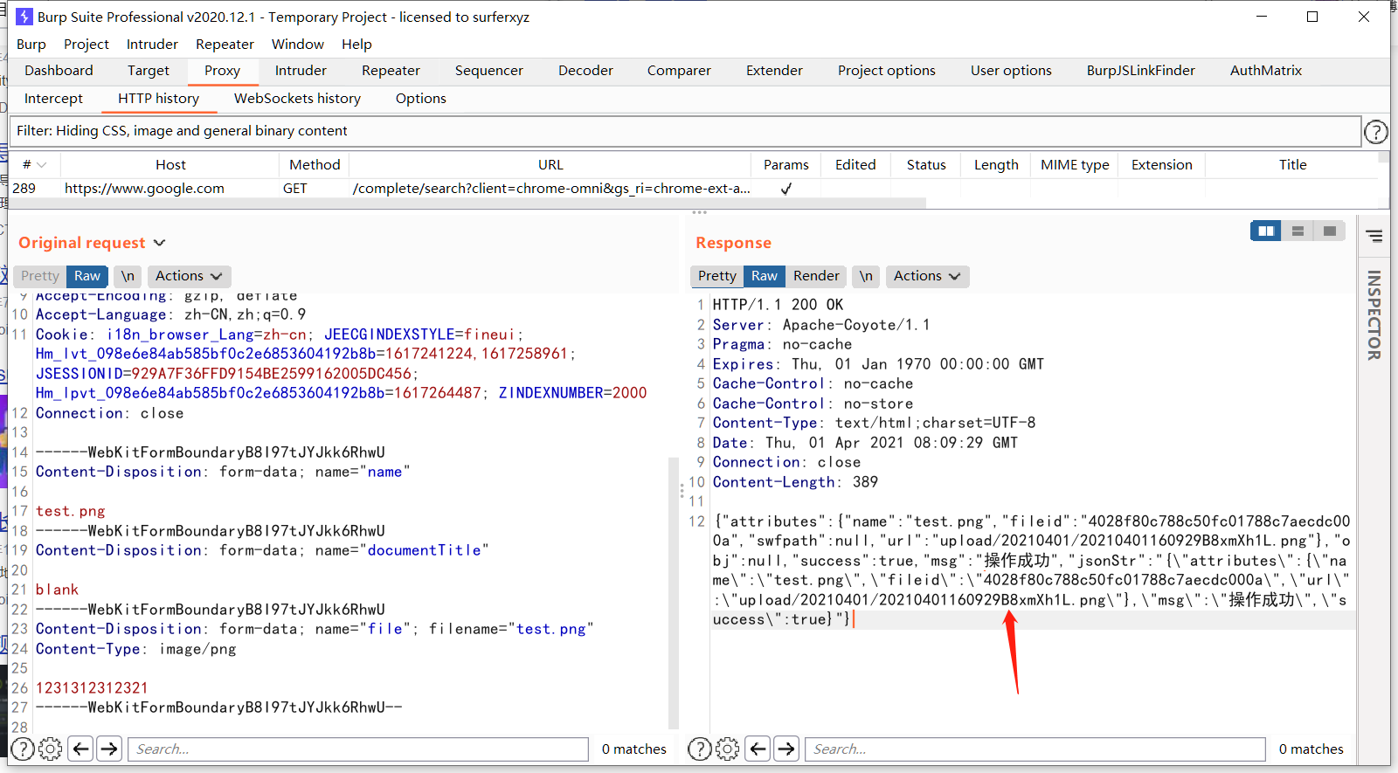This screenshot has height=773, width=1398.
Task: Switch to the Extender tab
Action: [x=774, y=71]
